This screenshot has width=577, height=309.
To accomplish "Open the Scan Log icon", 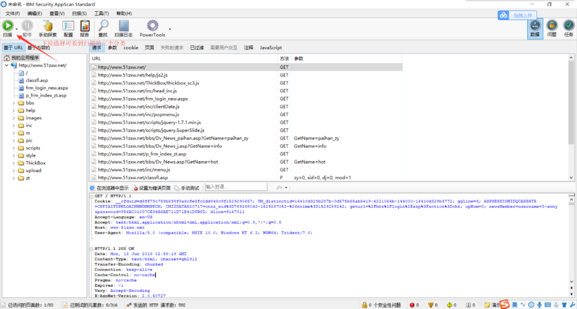I will point(123,26).
